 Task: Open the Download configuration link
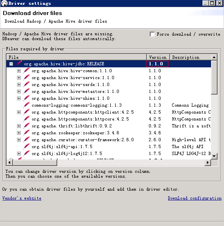click(195, 198)
